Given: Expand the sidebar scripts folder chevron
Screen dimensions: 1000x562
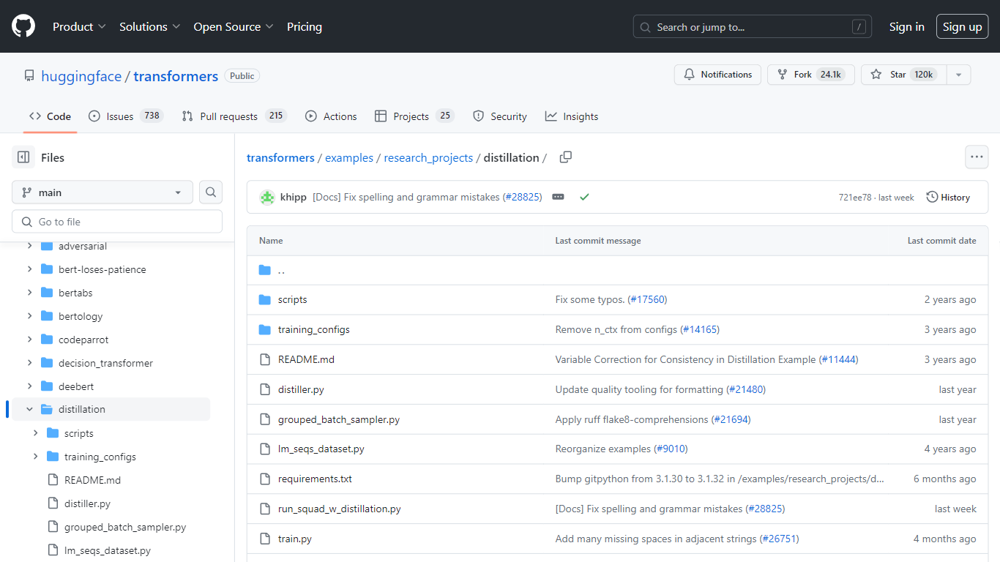Looking at the screenshot, I should click(x=35, y=433).
